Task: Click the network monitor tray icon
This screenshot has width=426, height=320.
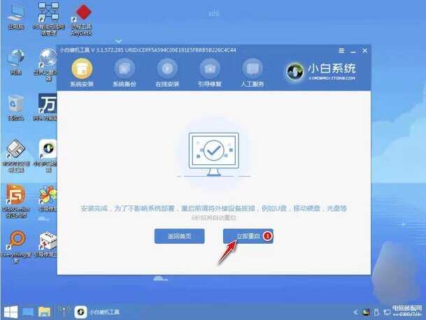Action: (x=387, y=312)
